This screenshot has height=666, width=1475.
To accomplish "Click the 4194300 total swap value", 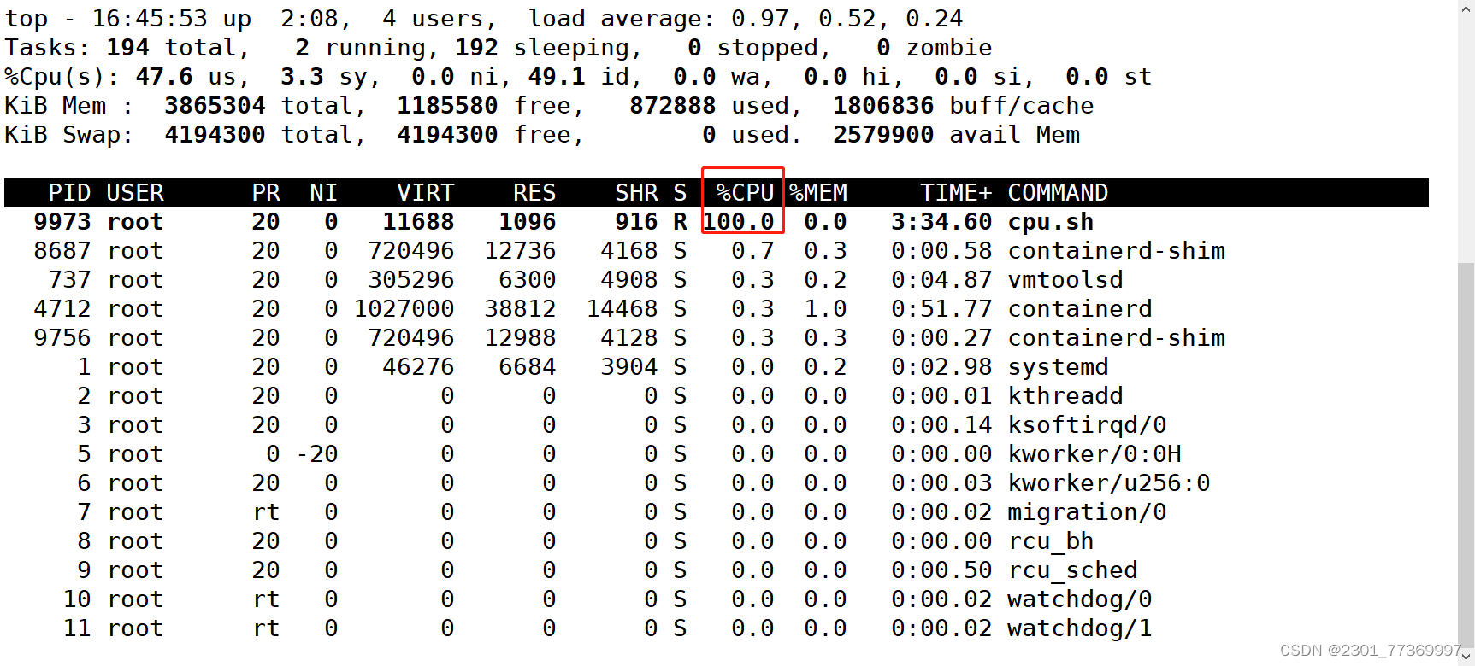I will click(215, 135).
